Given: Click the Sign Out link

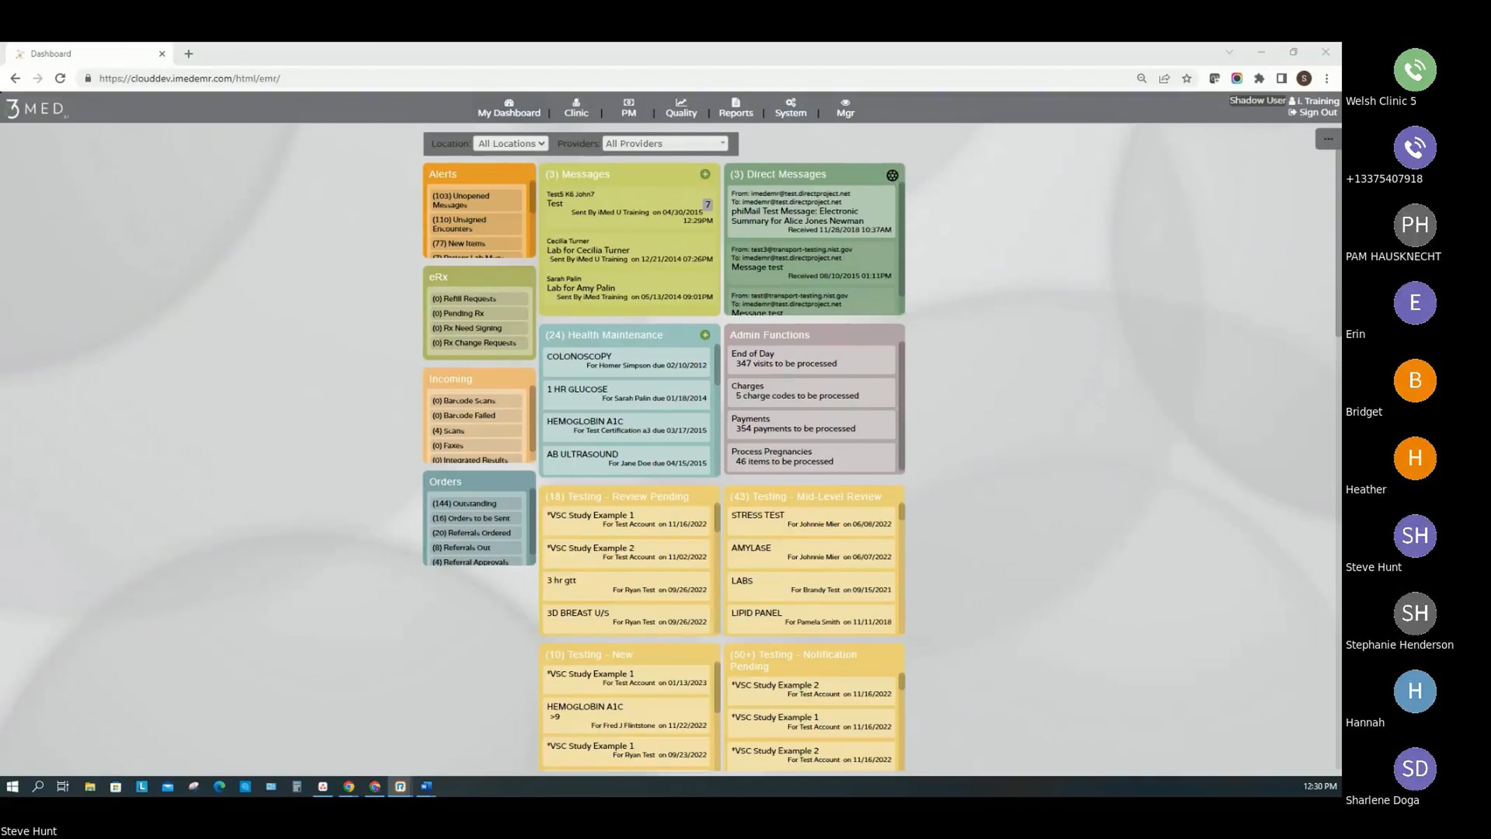Looking at the screenshot, I should [1317, 112].
